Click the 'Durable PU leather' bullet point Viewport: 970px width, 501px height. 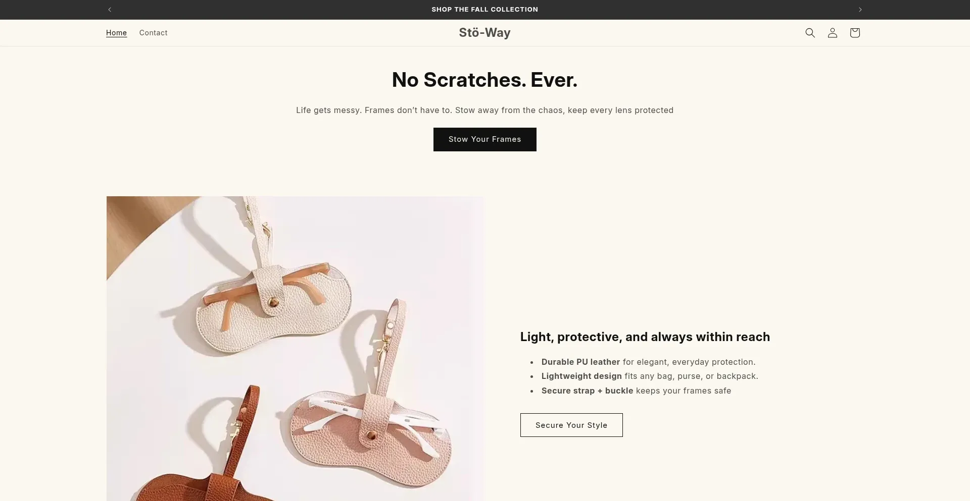tap(648, 362)
